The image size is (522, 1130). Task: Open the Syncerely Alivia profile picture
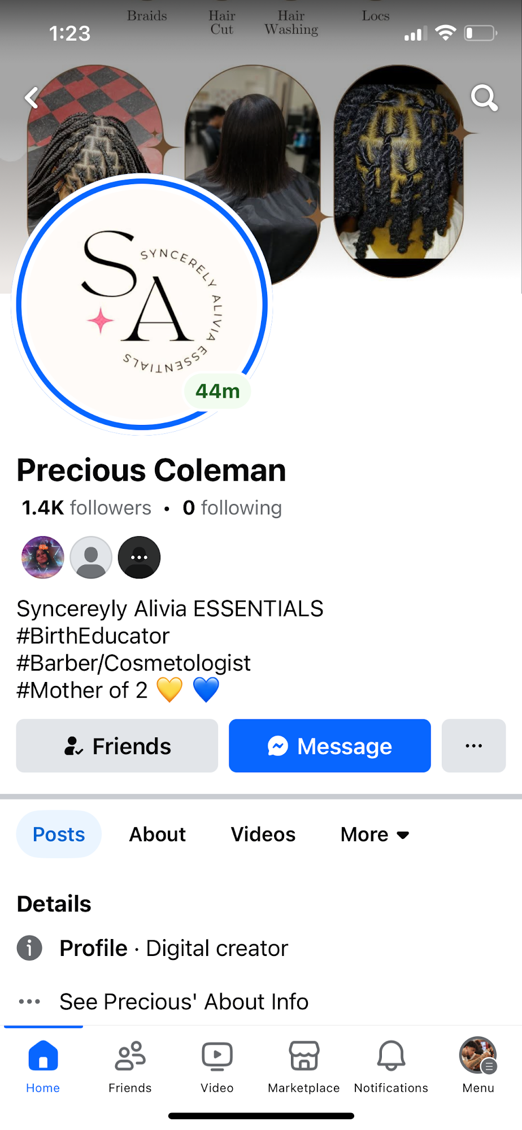click(x=142, y=304)
